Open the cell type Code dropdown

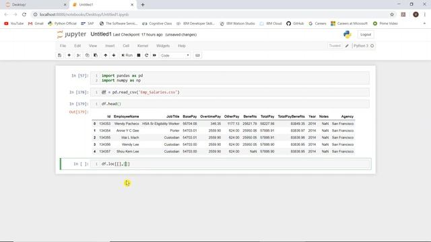click(x=175, y=55)
